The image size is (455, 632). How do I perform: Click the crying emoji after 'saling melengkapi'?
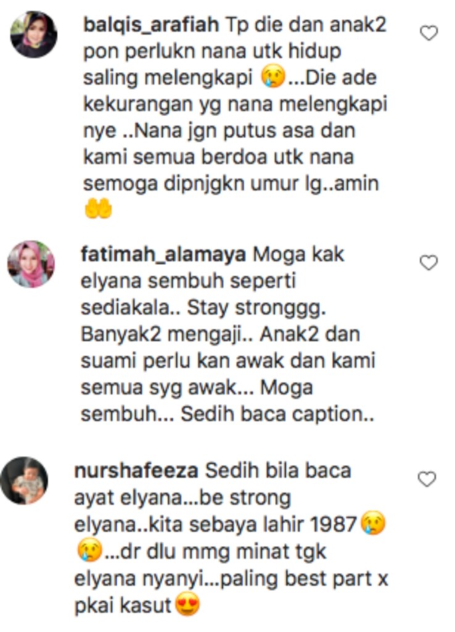point(273,77)
